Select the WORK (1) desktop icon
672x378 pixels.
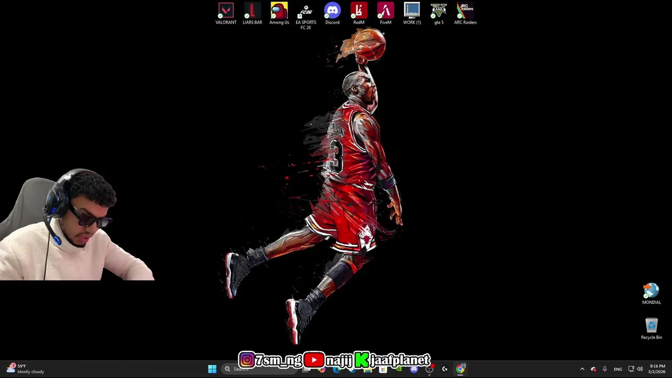point(412,14)
